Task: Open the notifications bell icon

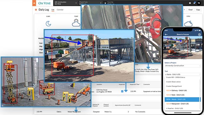Action: pyautogui.click(x=194, y=3)
